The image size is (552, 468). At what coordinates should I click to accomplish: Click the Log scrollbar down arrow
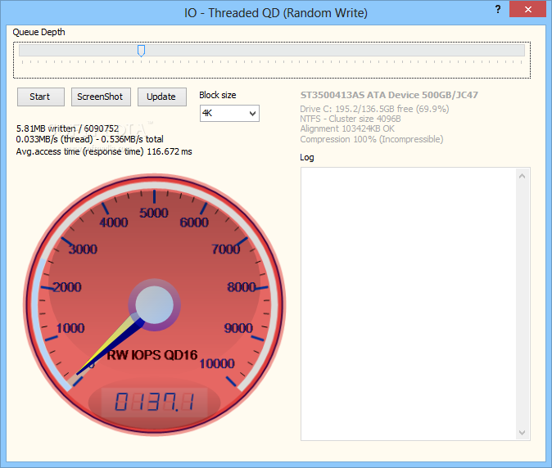click(x=522, y=433)
